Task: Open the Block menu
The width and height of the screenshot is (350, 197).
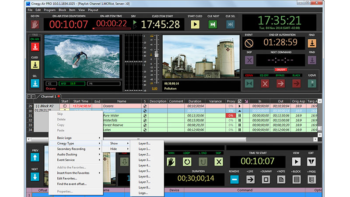Action: point(62,10)
